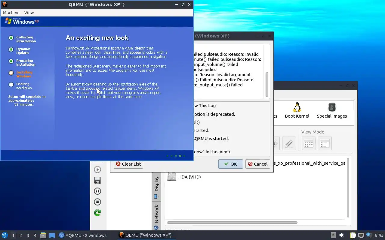The width and height of the screenshot is (385, 240).
Task: Click the Clear List button
Action: coord(128,164)
